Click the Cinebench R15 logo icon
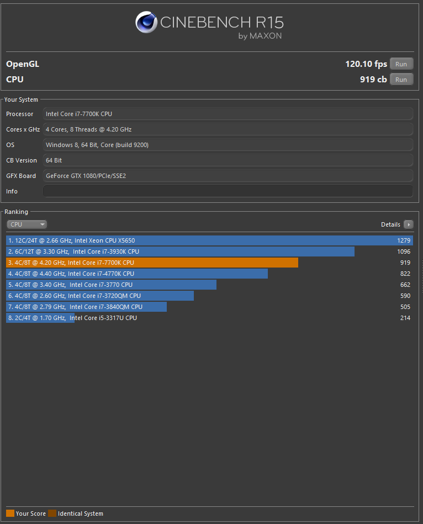 point(146,22)
